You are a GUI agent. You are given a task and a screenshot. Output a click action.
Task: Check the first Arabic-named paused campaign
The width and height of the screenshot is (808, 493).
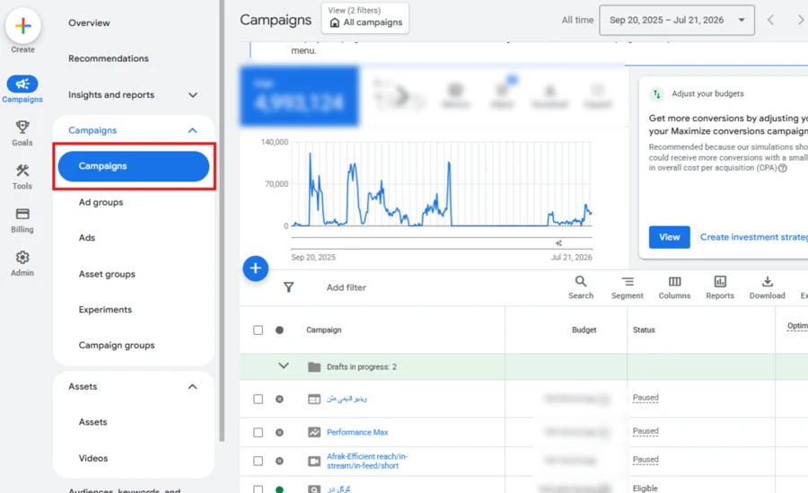tap(259, 399)
